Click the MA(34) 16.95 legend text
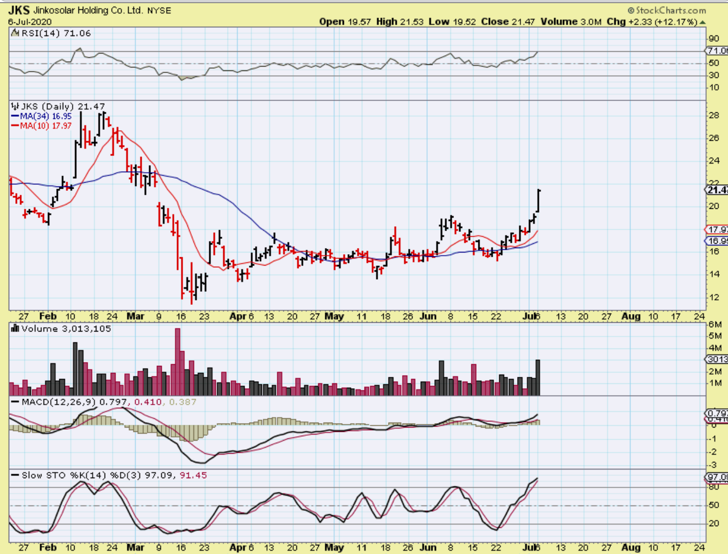728x554 pixels. (x=46, y=116)
